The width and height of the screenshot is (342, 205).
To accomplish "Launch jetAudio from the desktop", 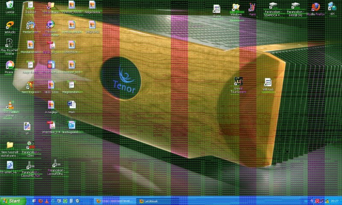I will pyautogui.click(x=9, y=25).
